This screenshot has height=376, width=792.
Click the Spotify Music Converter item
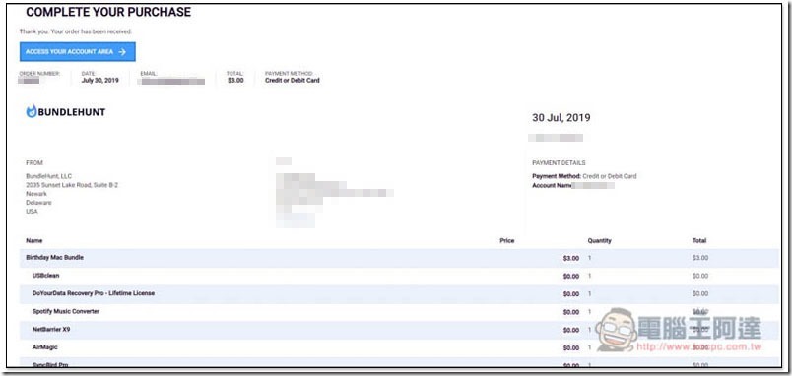(x=66, y=311)
